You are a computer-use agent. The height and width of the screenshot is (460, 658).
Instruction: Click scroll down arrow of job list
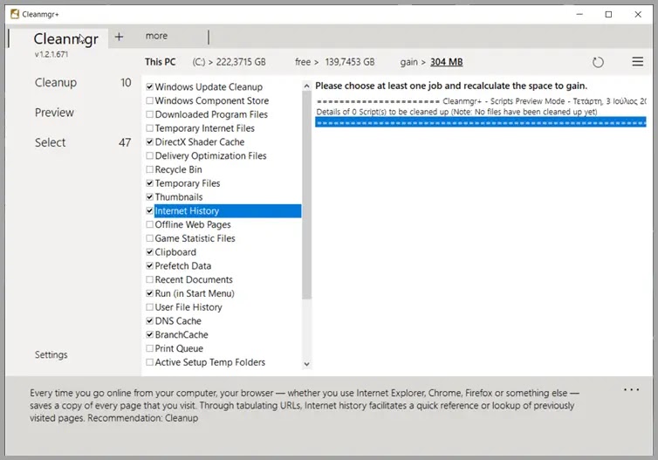point(307,364)
